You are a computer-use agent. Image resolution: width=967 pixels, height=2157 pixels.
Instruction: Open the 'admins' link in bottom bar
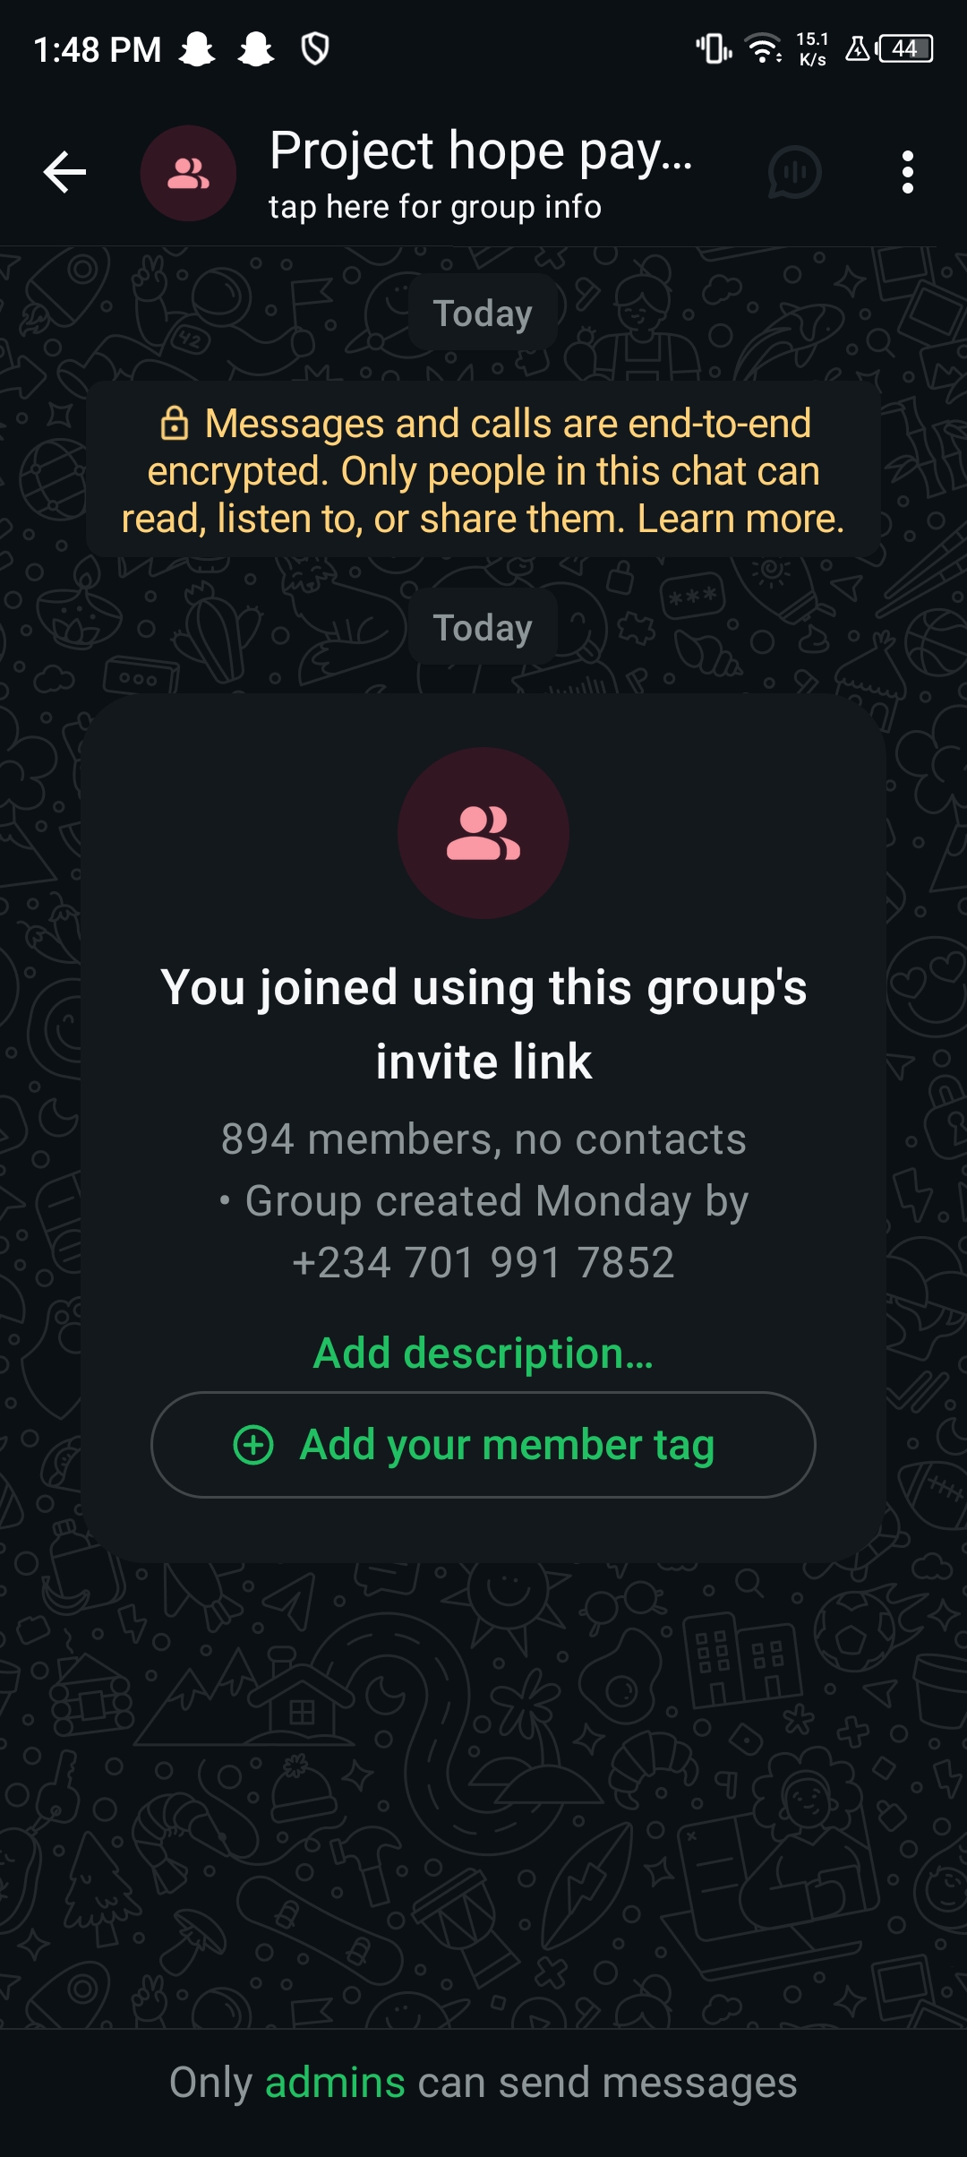click(x=335, y=2083)
